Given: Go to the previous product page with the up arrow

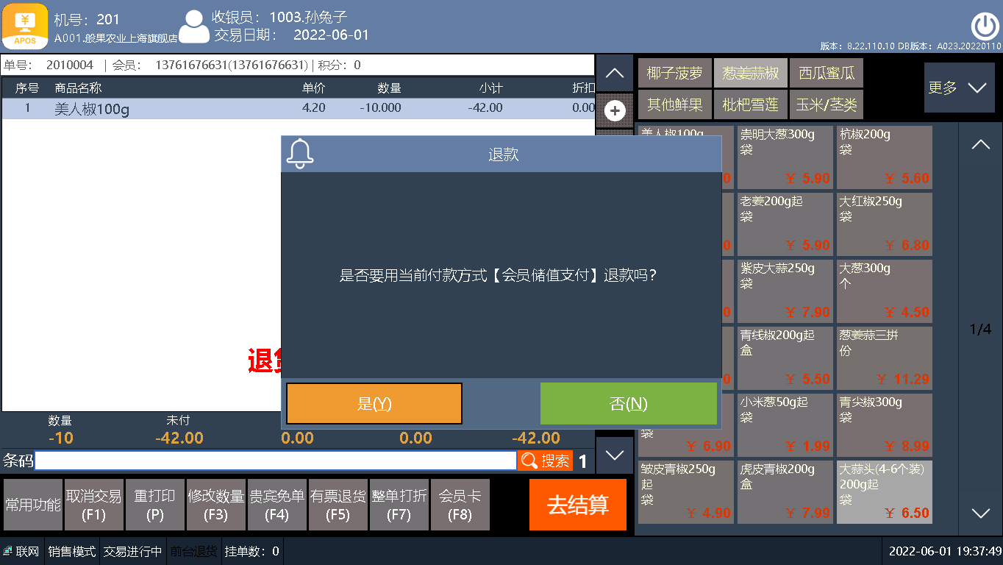Looking at the screenshot, I should click(x=981, y=145).
